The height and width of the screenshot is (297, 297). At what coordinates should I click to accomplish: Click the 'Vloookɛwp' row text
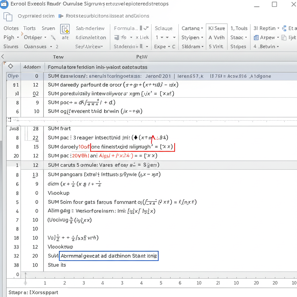click(60, 247)
